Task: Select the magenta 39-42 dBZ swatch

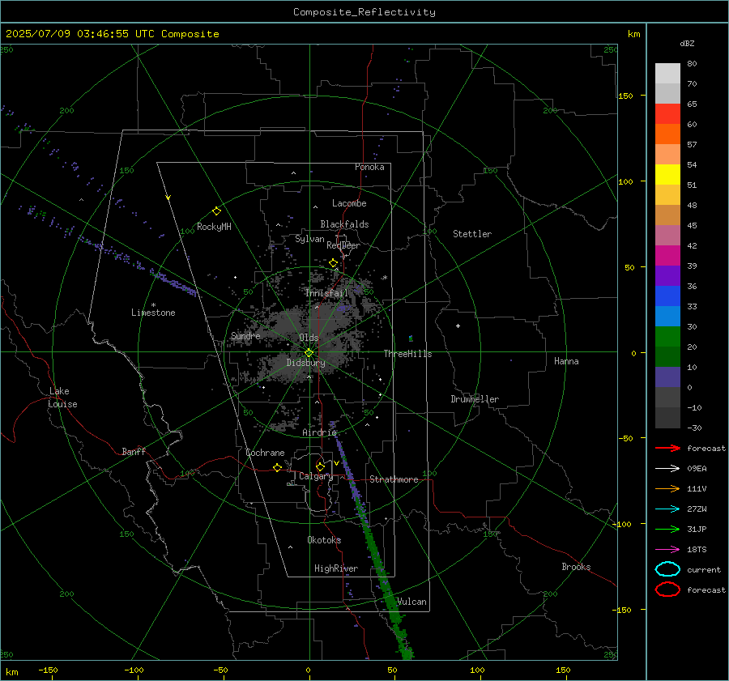Action: (667, 256)
